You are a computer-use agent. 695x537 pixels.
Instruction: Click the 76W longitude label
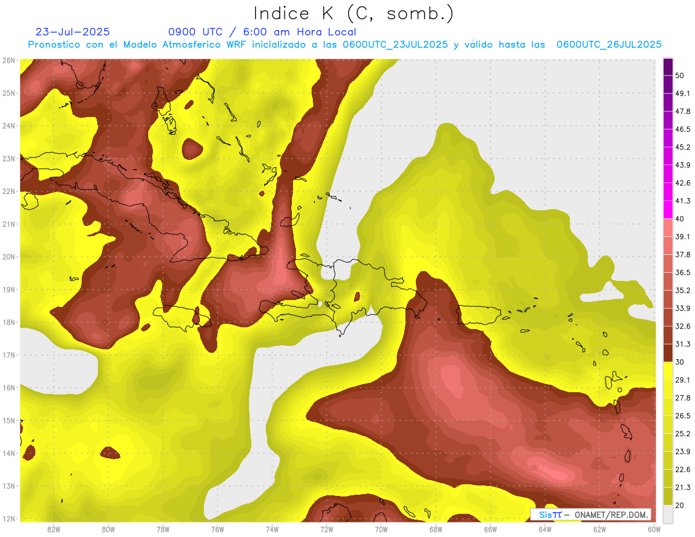[217, 529]
